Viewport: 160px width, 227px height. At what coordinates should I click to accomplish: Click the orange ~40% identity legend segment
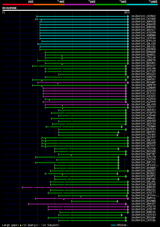[x=49, y=5]
